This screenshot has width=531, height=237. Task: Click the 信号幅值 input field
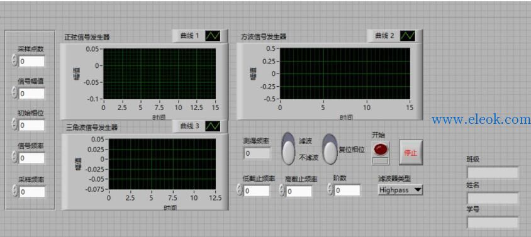click(x=31, y=93)
